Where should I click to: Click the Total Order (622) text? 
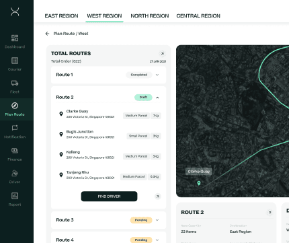click(66, 61)
